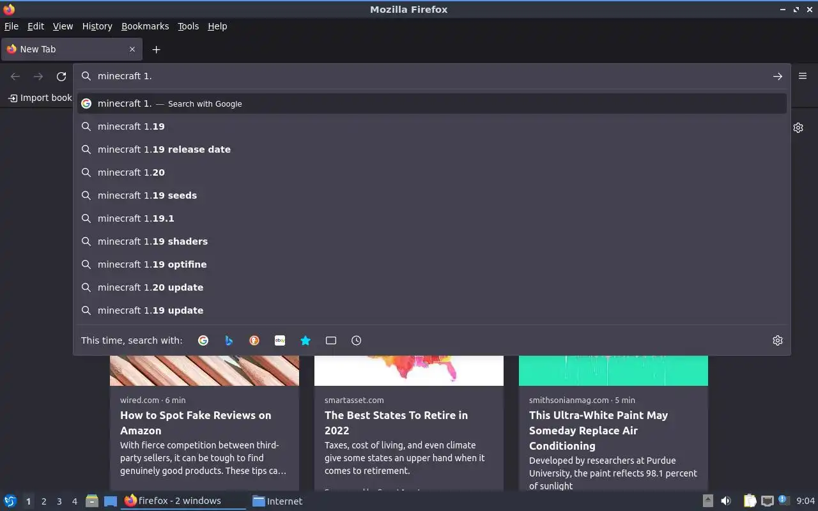818x511 pixels.
Task: Open 'How to Spot Fake Reviews on Amazon' article
Action: pyautogui.click(x=196, y=423)
